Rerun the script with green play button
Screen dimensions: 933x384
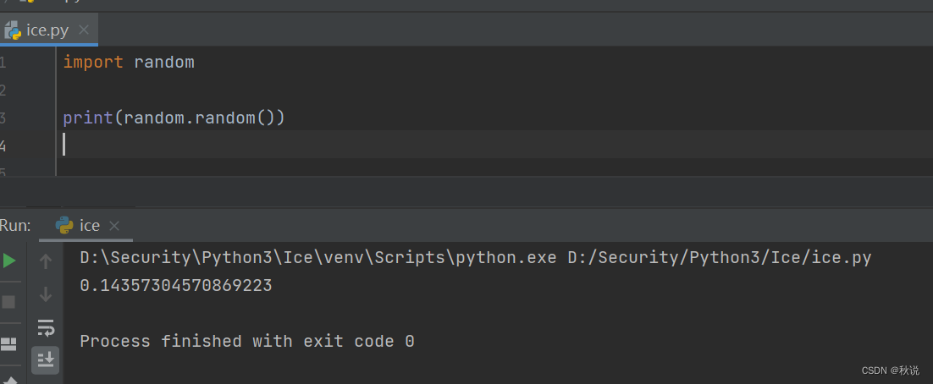(9, 261)
